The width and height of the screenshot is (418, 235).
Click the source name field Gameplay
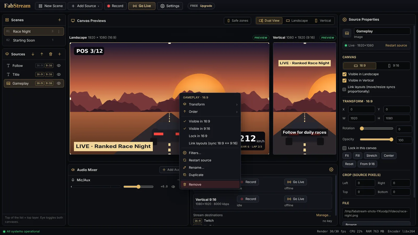point(382,31)
